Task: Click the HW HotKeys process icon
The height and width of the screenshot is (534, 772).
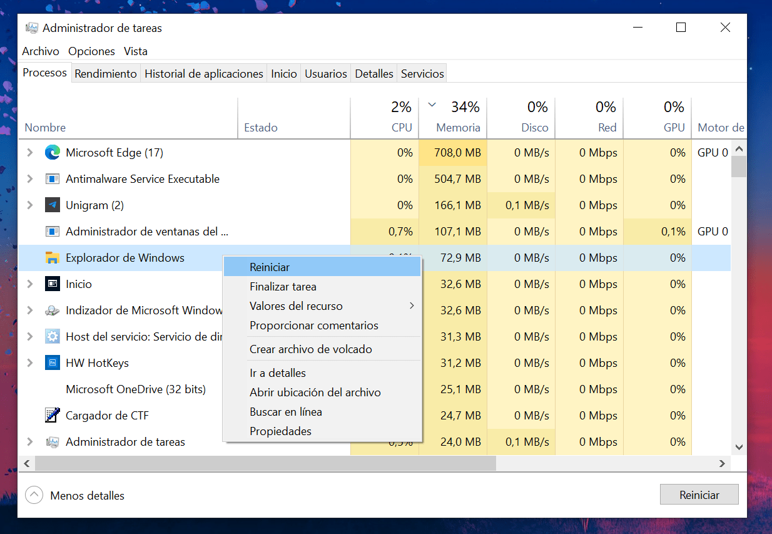Action: click(x=53, y=362)
